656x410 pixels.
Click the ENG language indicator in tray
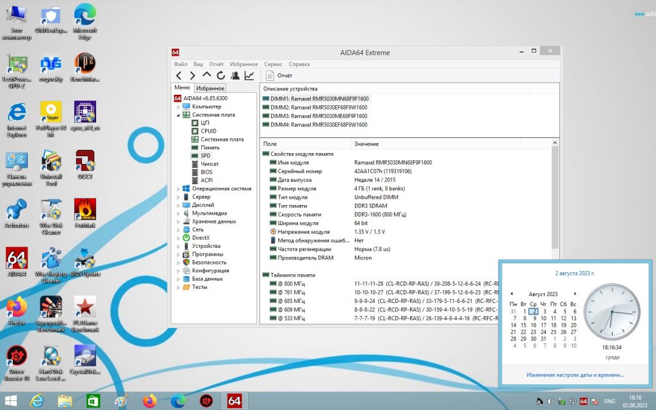pos(610,401)
